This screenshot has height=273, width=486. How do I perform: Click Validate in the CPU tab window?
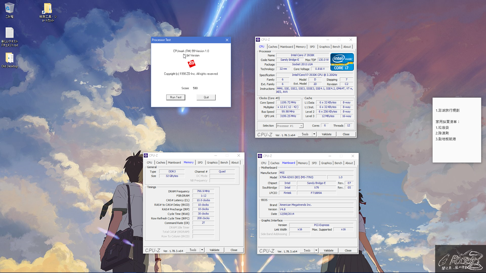(327, 134)
